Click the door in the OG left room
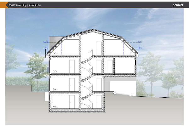The image size is (189, 126). click(72, 66)
